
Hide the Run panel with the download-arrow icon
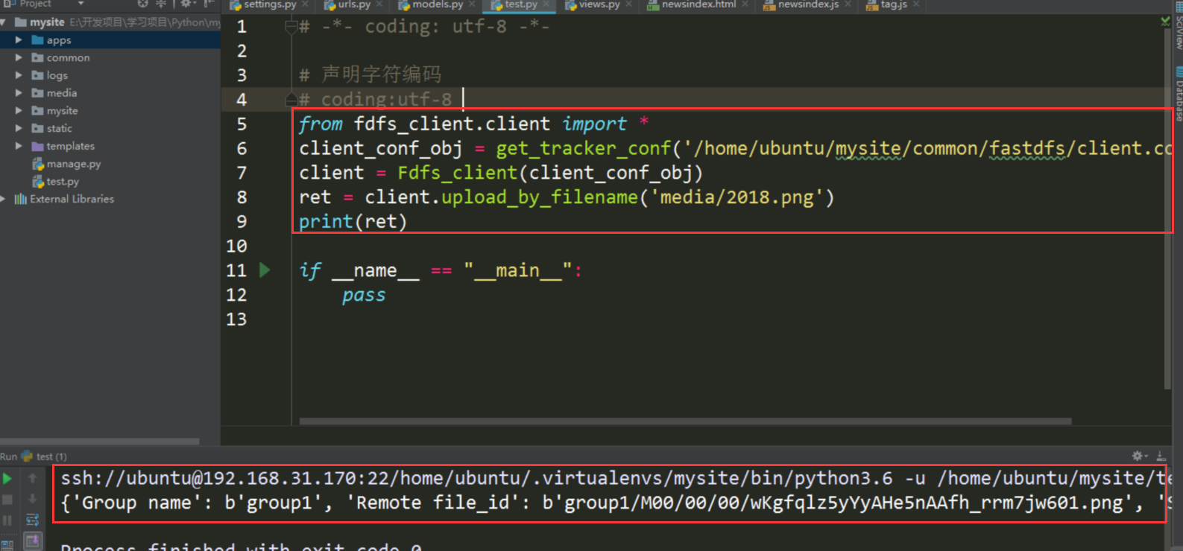(x=1161, y=456)
